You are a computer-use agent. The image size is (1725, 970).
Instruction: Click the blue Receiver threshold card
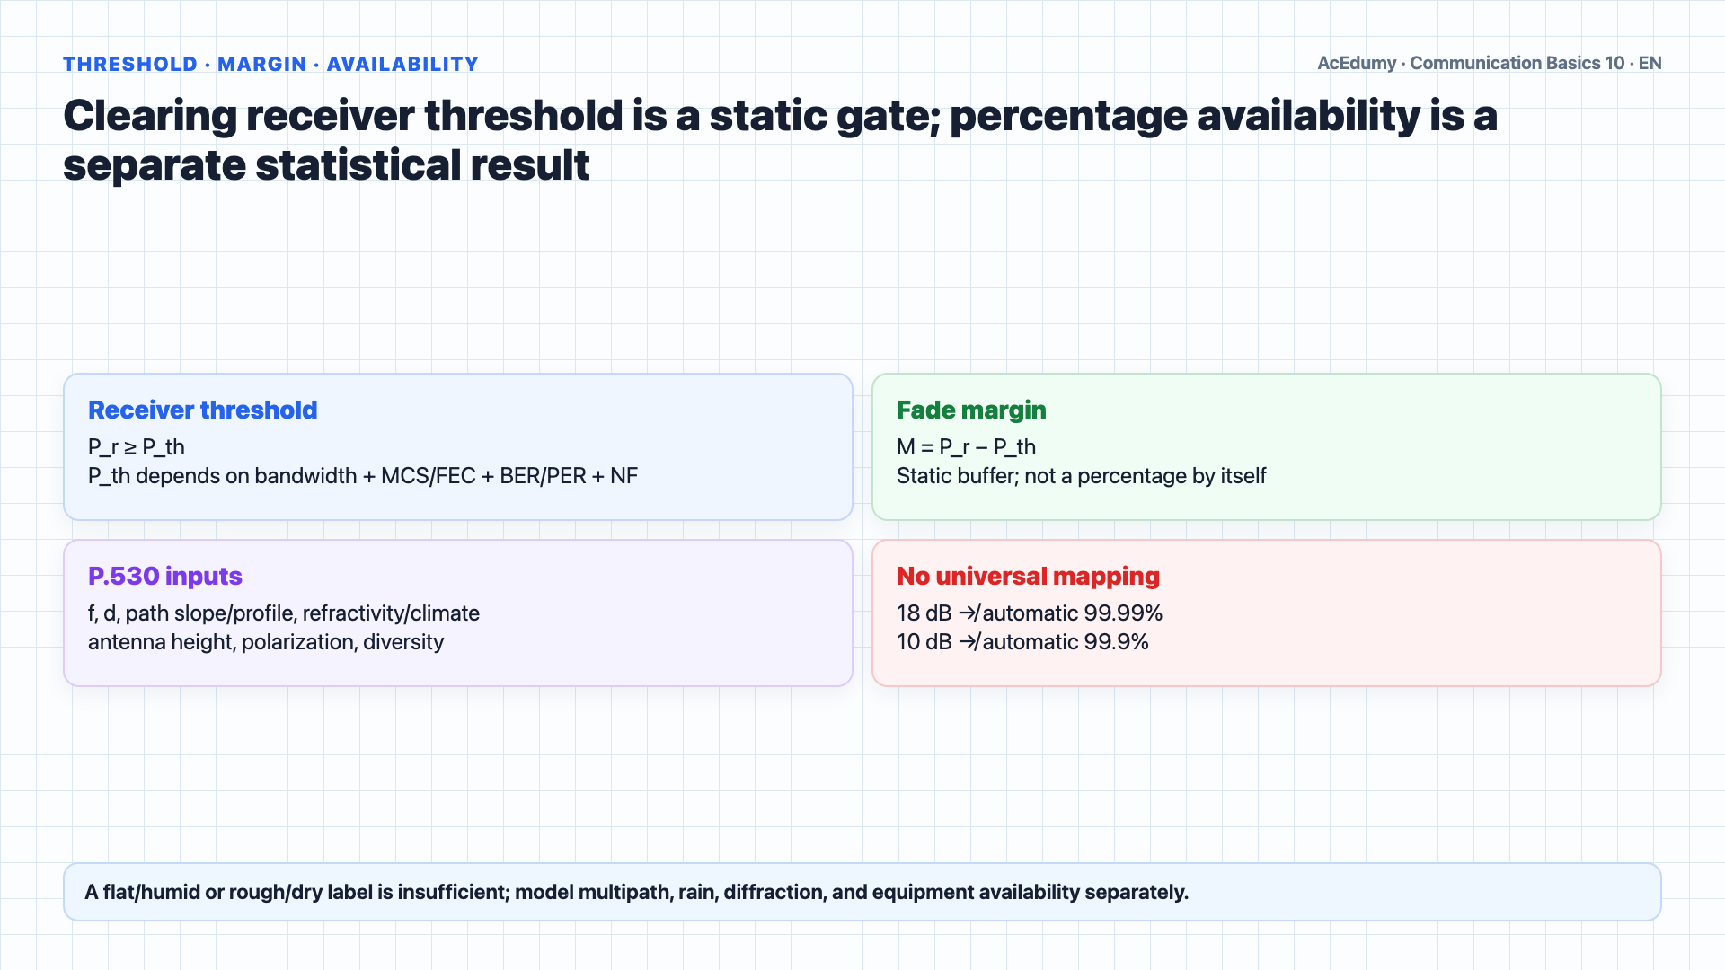coord(458,446)
